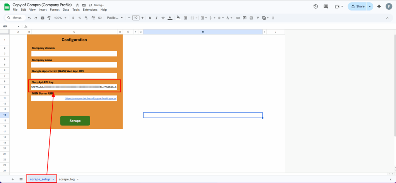Open the comments panel icon

pyautogui.click(x=326, y=7)
